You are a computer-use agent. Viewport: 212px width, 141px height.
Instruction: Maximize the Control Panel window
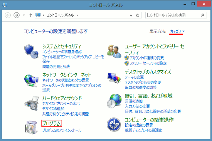(193, 4)
